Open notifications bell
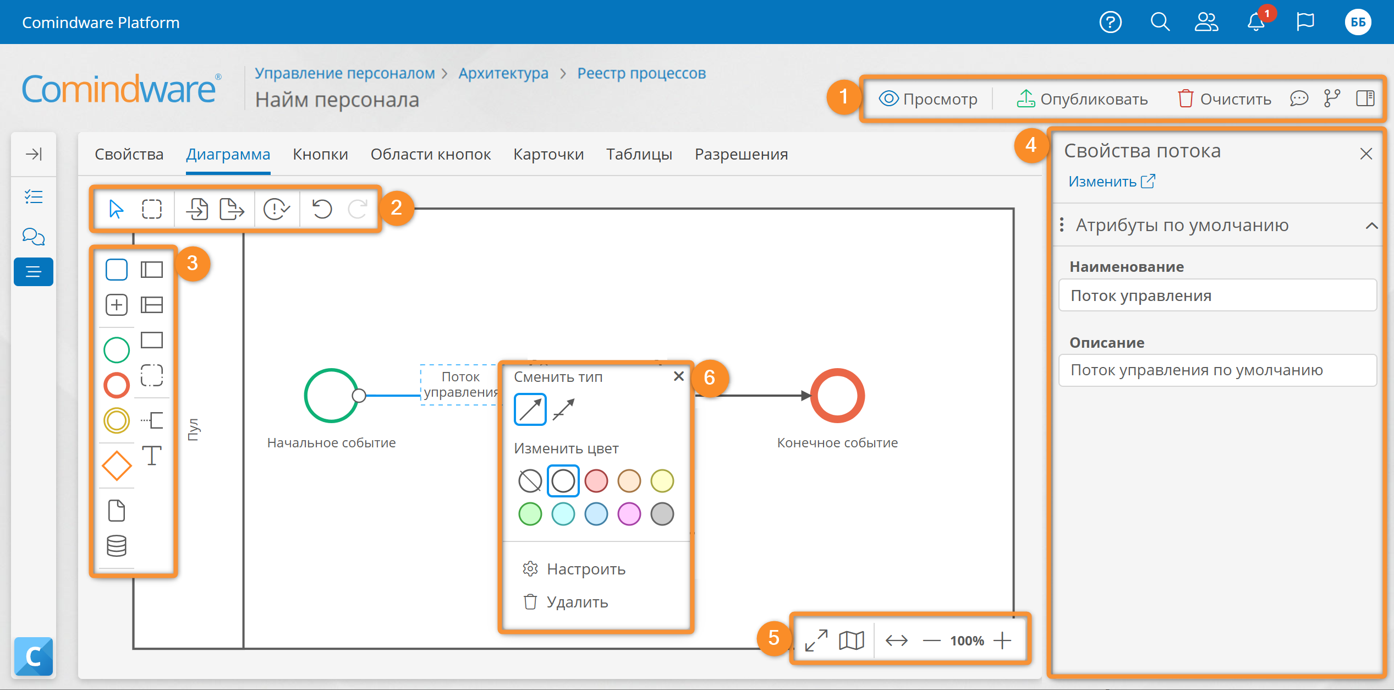This screenshot has height=690, width=1394. click(1256, 23)
